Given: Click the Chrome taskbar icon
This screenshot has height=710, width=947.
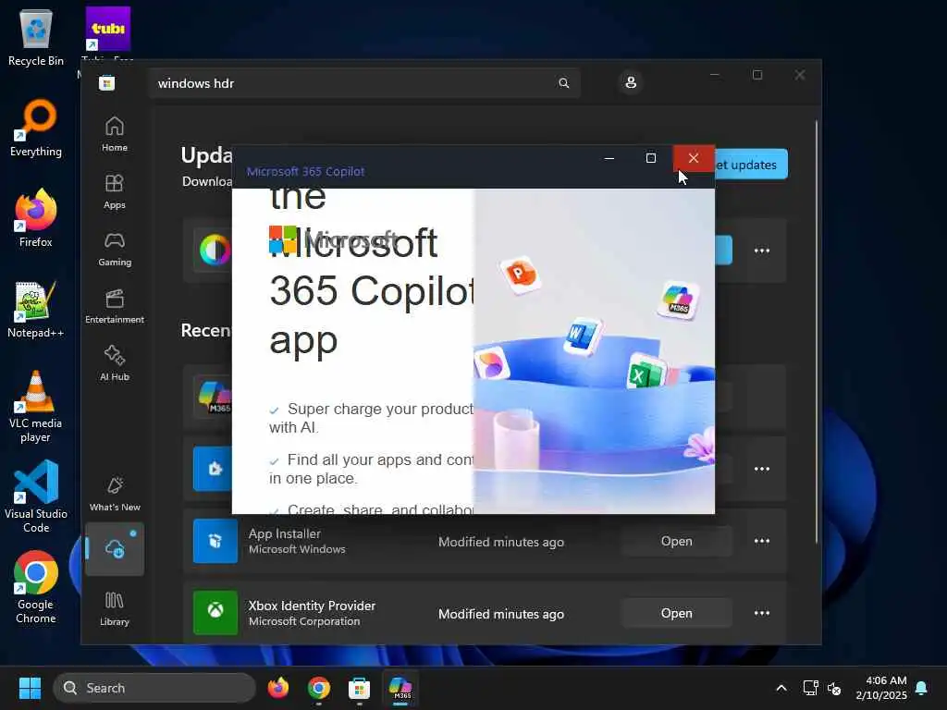Looking at the screenshot, I should click(319, 688).
